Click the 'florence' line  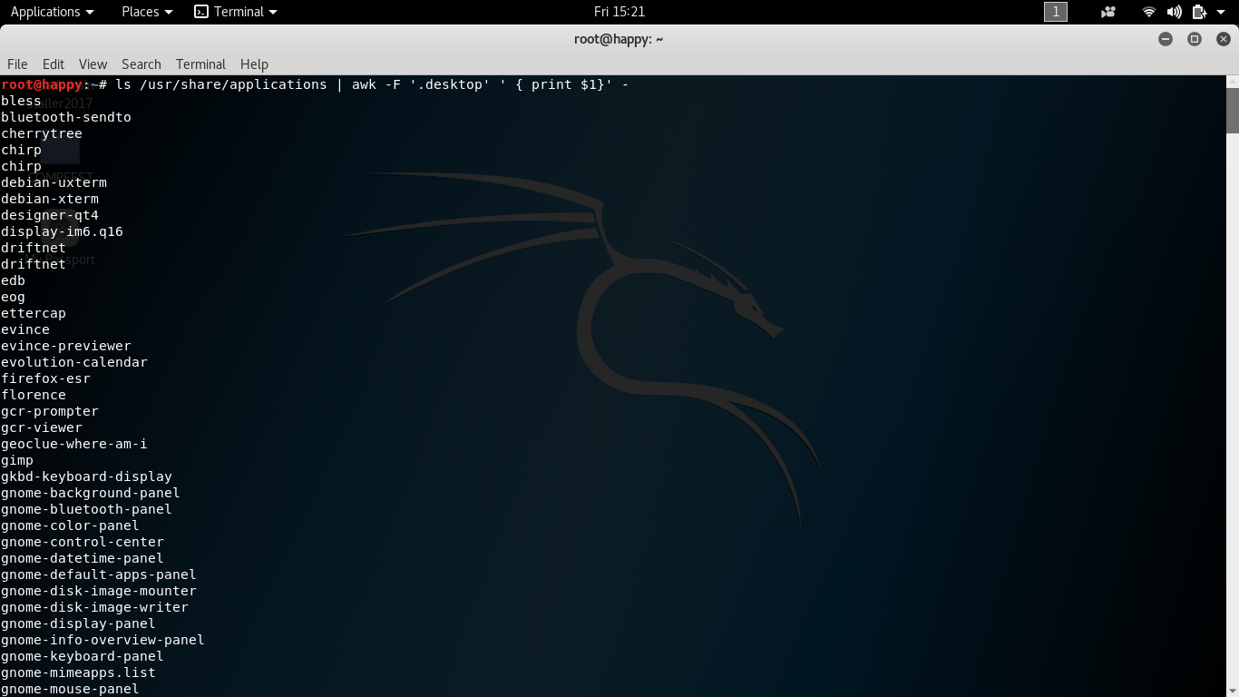click(34, 395)
